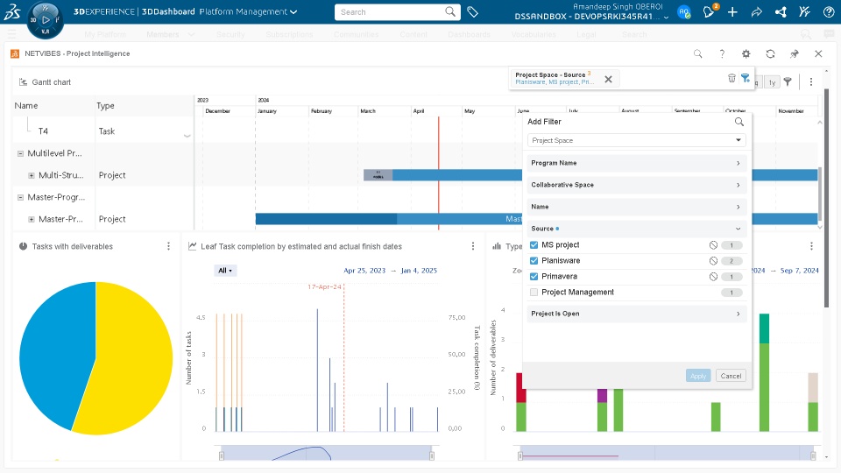Viewport: 841px width, 473px height.
Task: Expand Master-Pr... project row
Action: pos(32,219)
